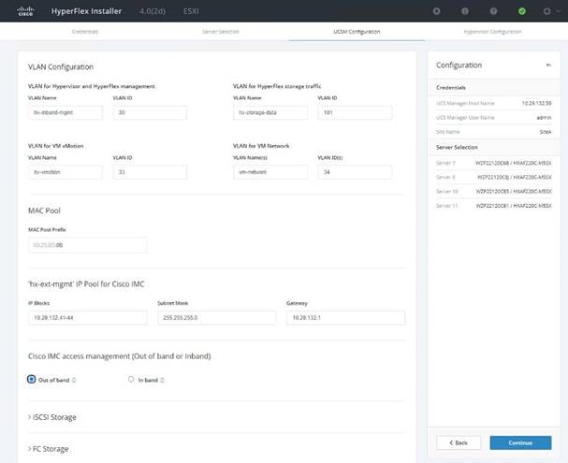The width and height of the screenshot is (568, 463).
Task: Click the Gateway field 10.29.132.1
Action: pyautogui.click(x=345, y=318)
